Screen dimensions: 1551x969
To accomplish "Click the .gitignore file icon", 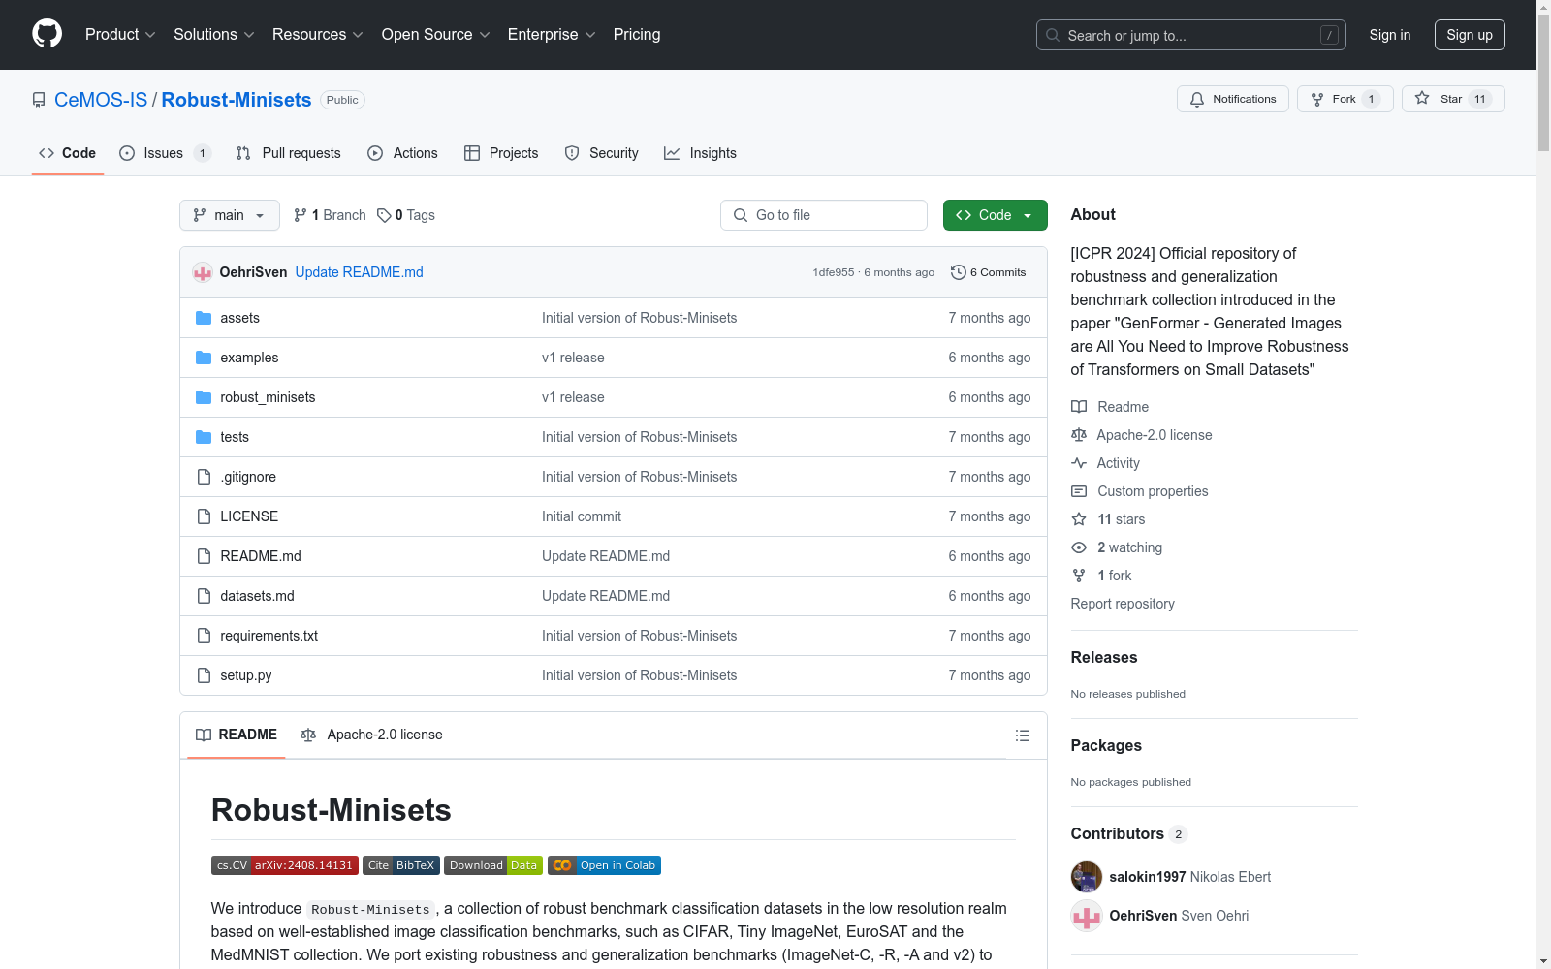I will [x=204, y=477].
